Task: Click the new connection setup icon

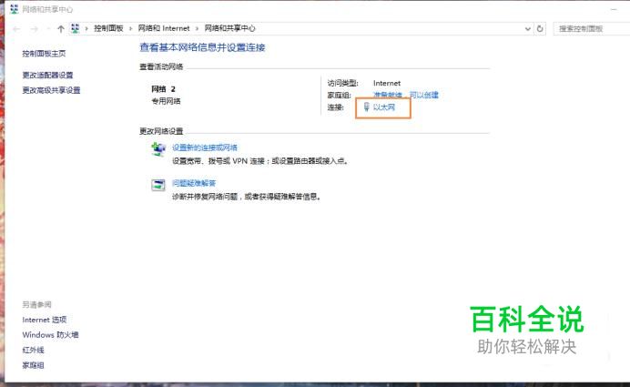Action: tap(158, 149)
